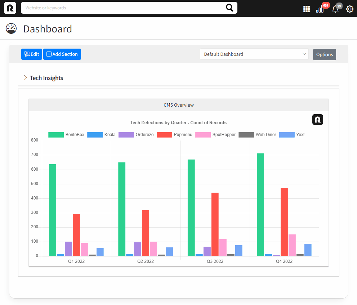Open the Default Dashboard dropdown
Screen dimensions: 357x305
click(x=254, y=54)
